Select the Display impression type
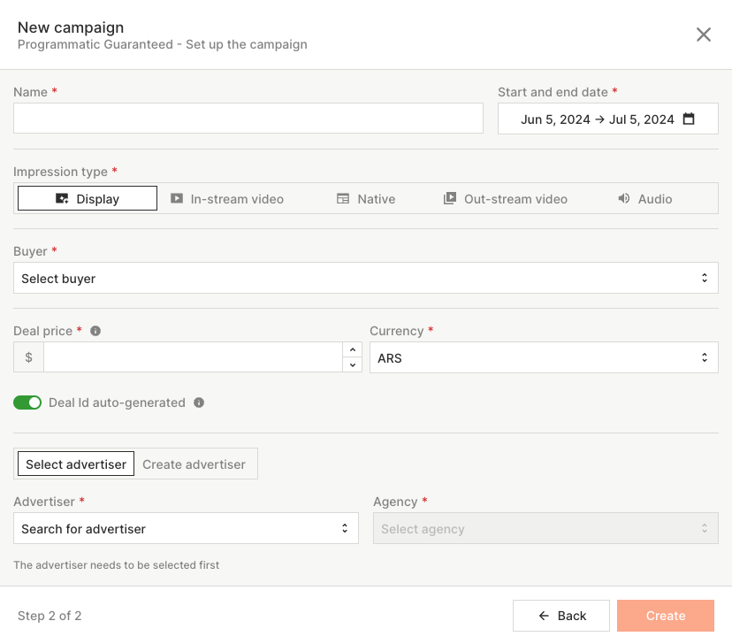The height and width of the screenshot is (644, 732). tap(88, 199)
